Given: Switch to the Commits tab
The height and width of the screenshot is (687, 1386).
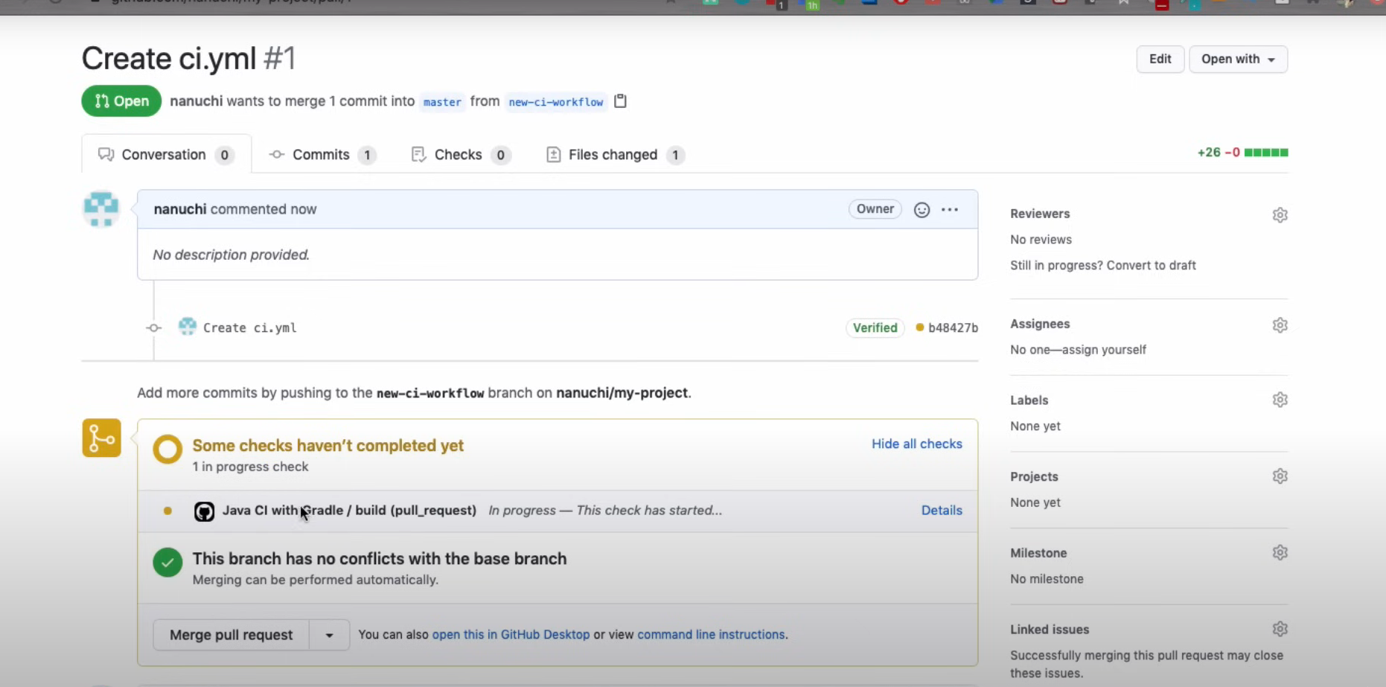Looking at the screenshot, I should (321, 155).
